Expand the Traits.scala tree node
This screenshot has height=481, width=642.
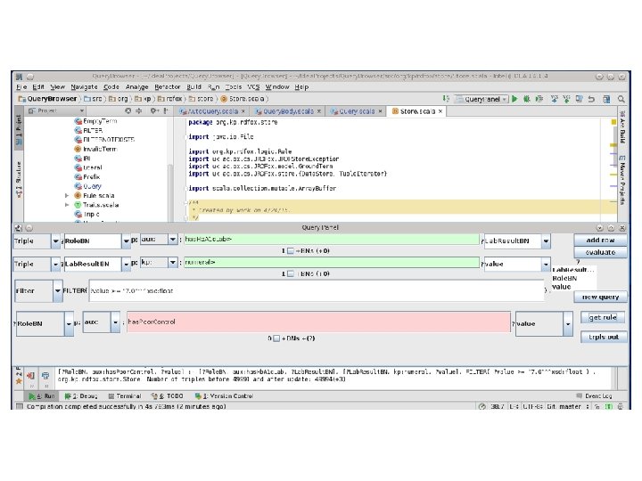pyautogui.click(x=67, y=205)
